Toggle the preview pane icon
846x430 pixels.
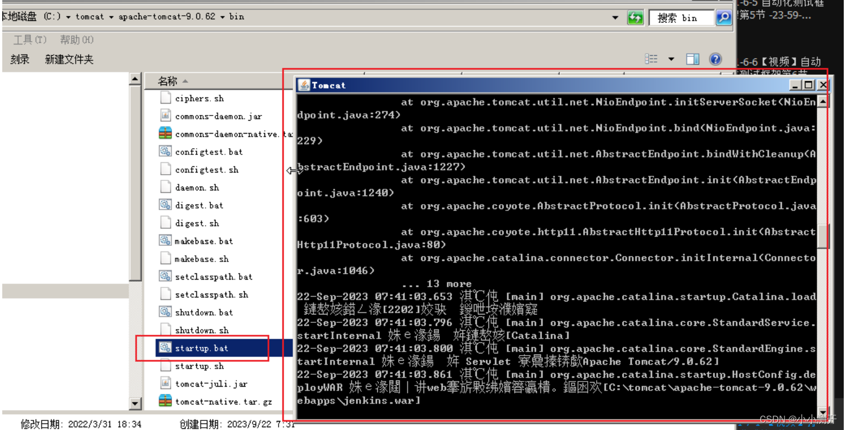[693, 59]
